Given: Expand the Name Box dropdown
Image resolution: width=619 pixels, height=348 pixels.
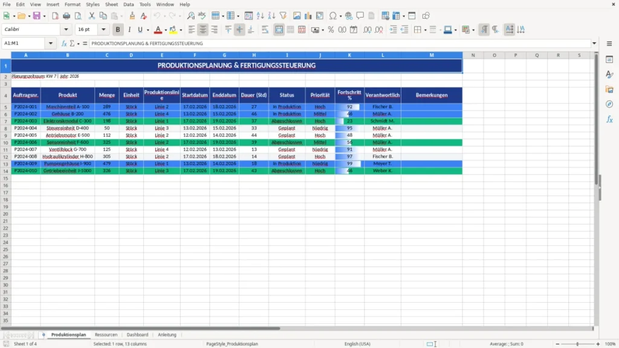Looking at the screenshot, I should 51,43.
